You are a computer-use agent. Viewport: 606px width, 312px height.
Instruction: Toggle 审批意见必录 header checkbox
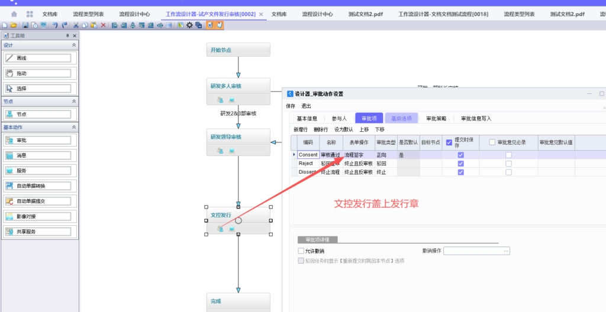coord(492,142)
